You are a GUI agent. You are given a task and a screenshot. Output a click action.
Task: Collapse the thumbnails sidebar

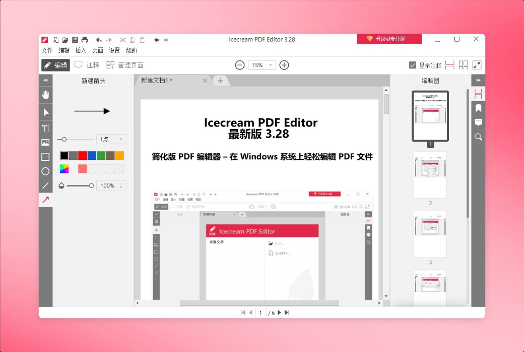[x=478, y=80]
